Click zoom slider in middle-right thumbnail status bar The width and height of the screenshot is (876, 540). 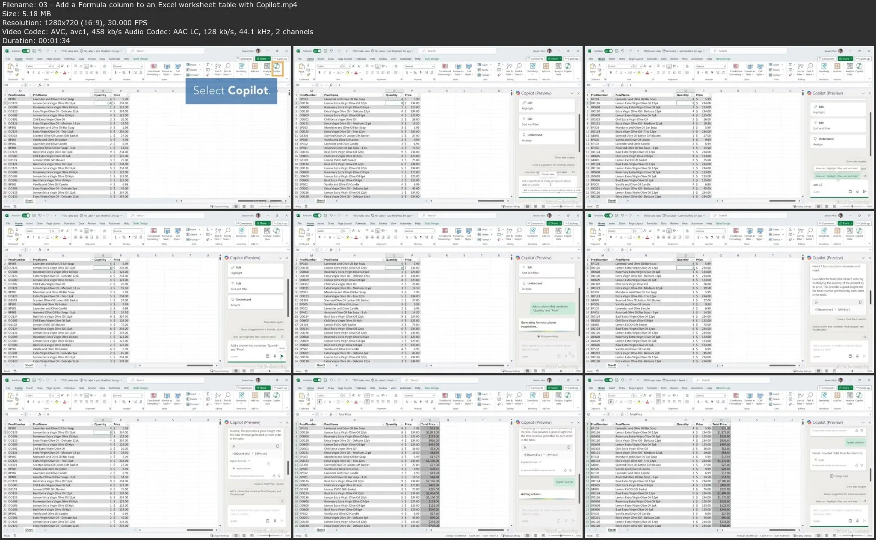pyautogui.click(x=852, y=371)
